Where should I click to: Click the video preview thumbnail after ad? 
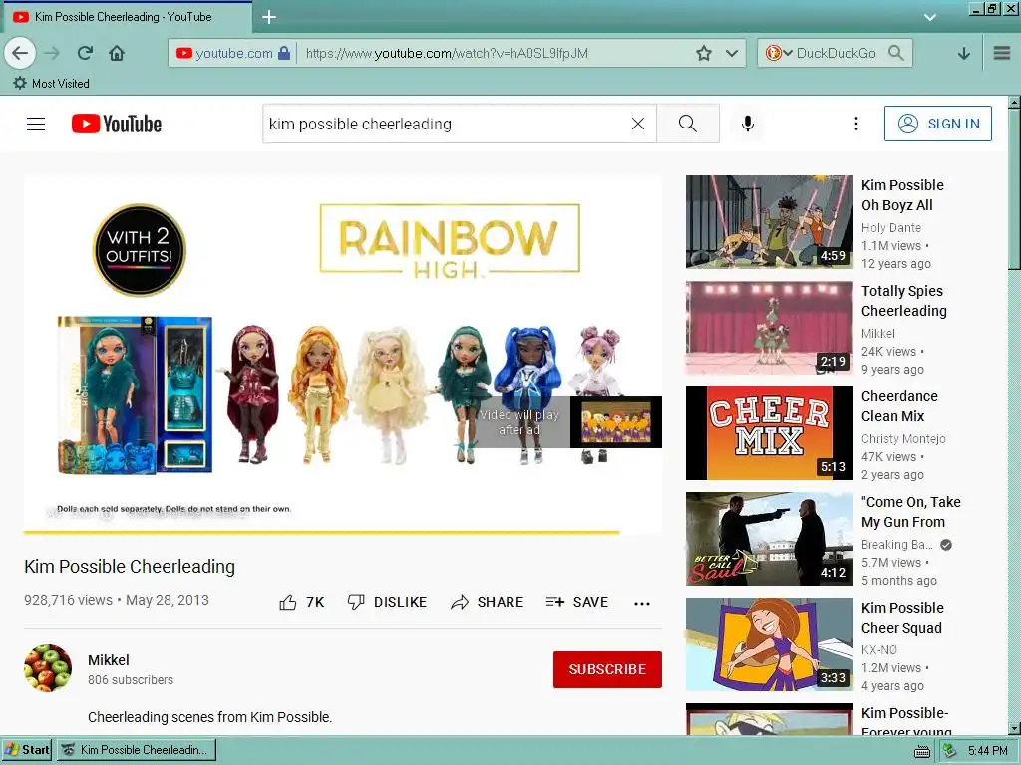616,422
